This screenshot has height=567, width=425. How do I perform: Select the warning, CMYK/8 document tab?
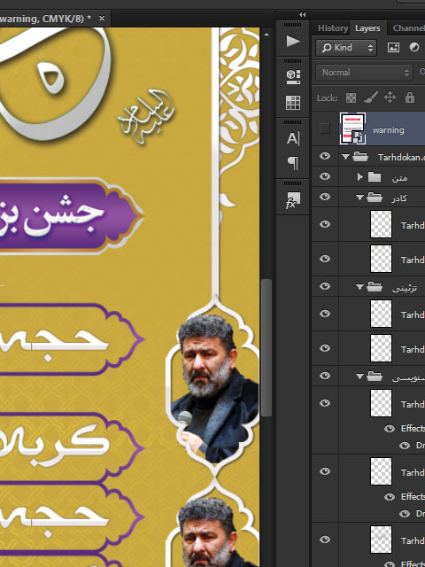45,18
